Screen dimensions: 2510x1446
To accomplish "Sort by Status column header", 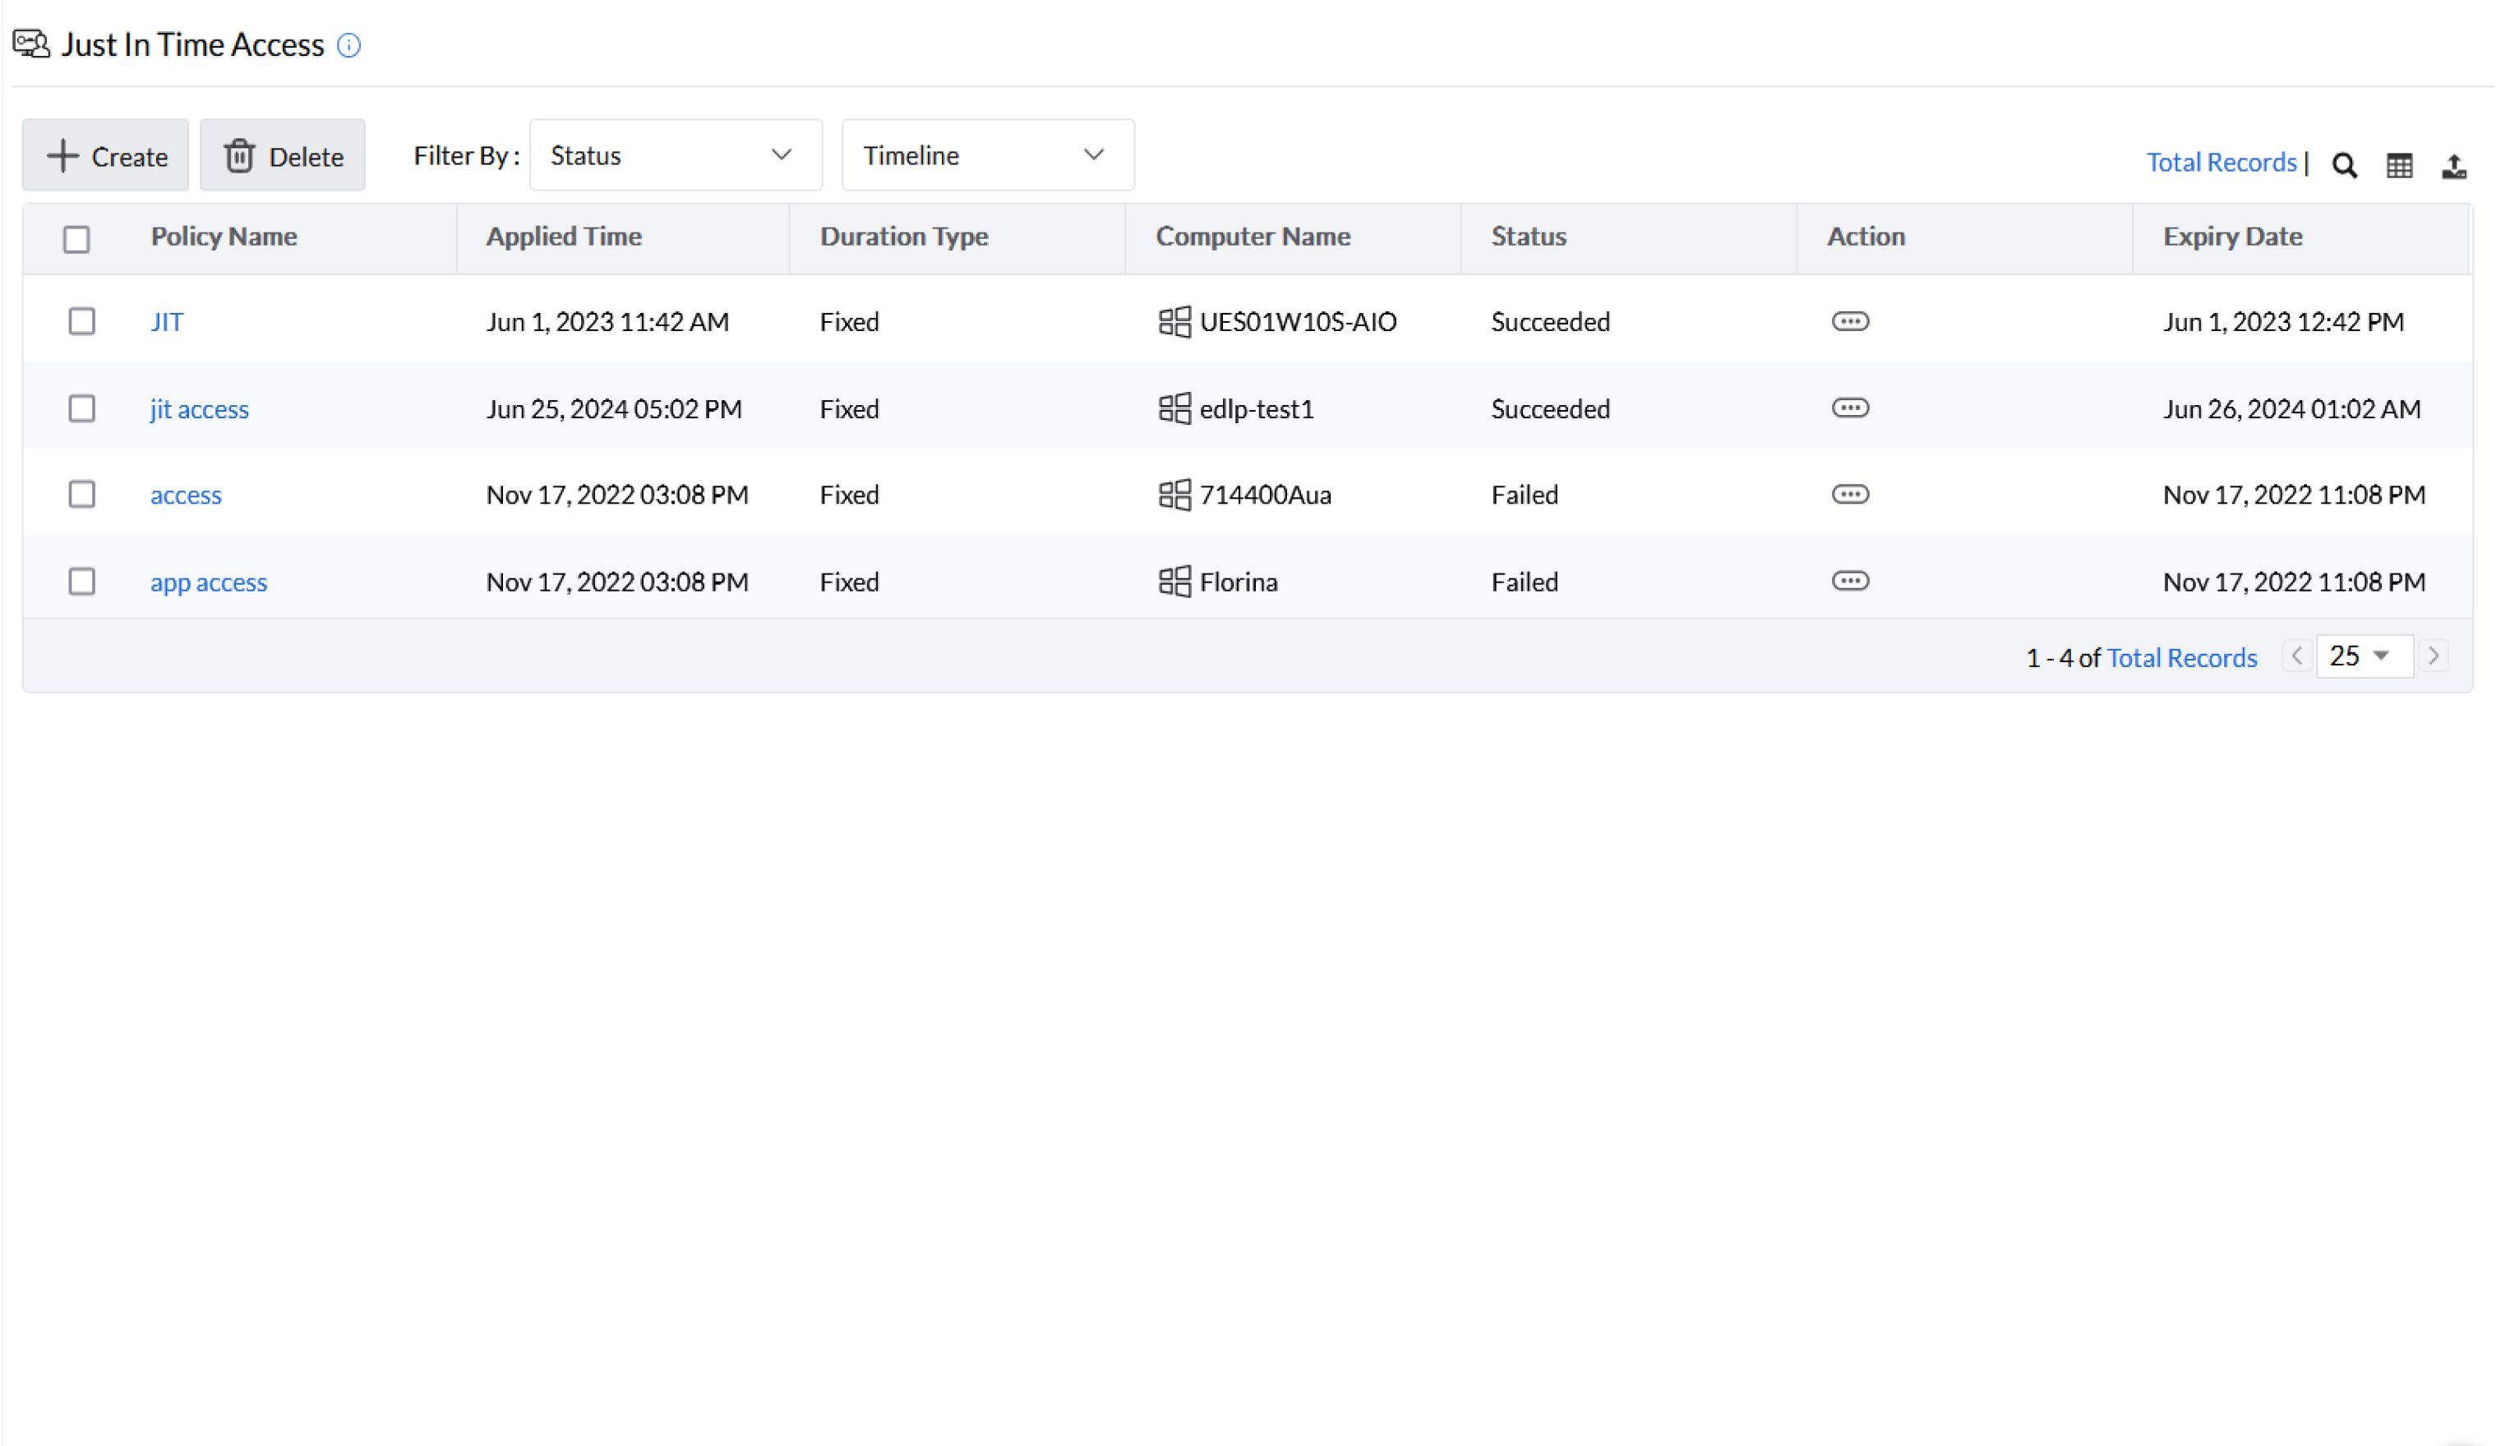I will (1528, 237).
